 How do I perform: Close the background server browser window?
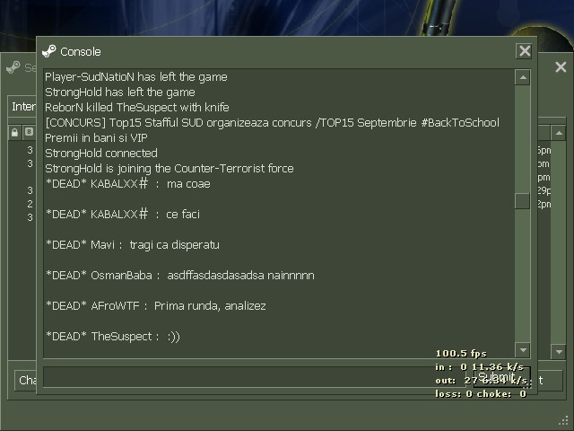click(x=561, y=67)
